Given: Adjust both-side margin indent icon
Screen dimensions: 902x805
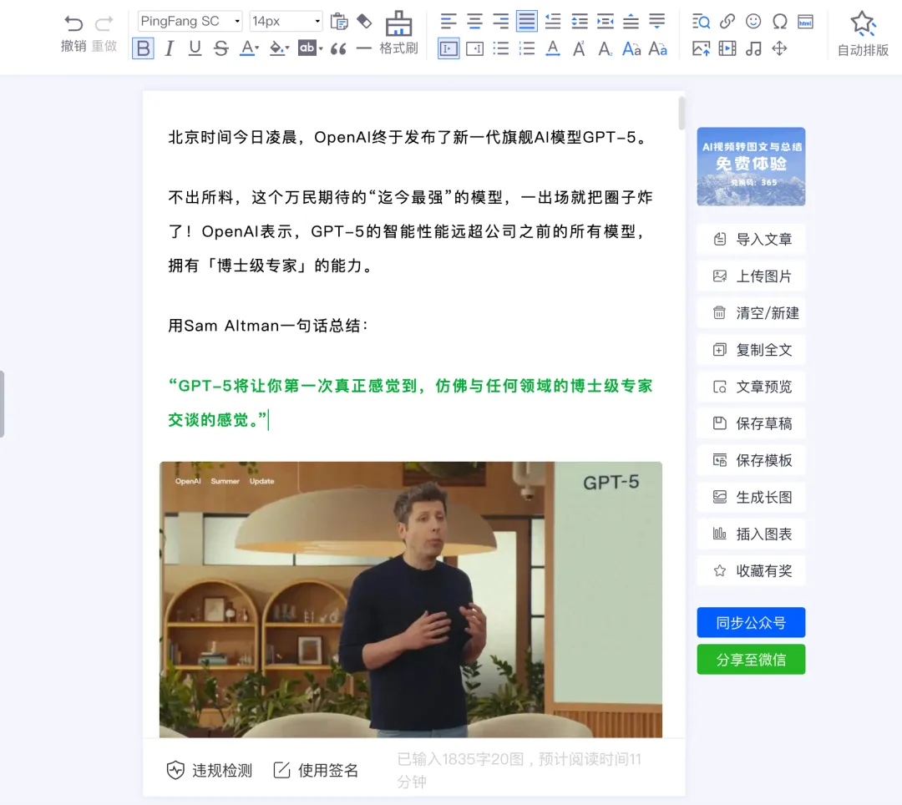Looking at the screenshot, I should (x=606, y=21).
